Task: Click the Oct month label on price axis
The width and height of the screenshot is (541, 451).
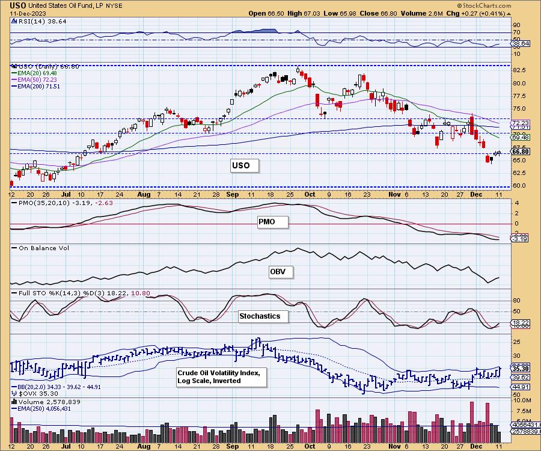Action: click(x=310, y=194)
